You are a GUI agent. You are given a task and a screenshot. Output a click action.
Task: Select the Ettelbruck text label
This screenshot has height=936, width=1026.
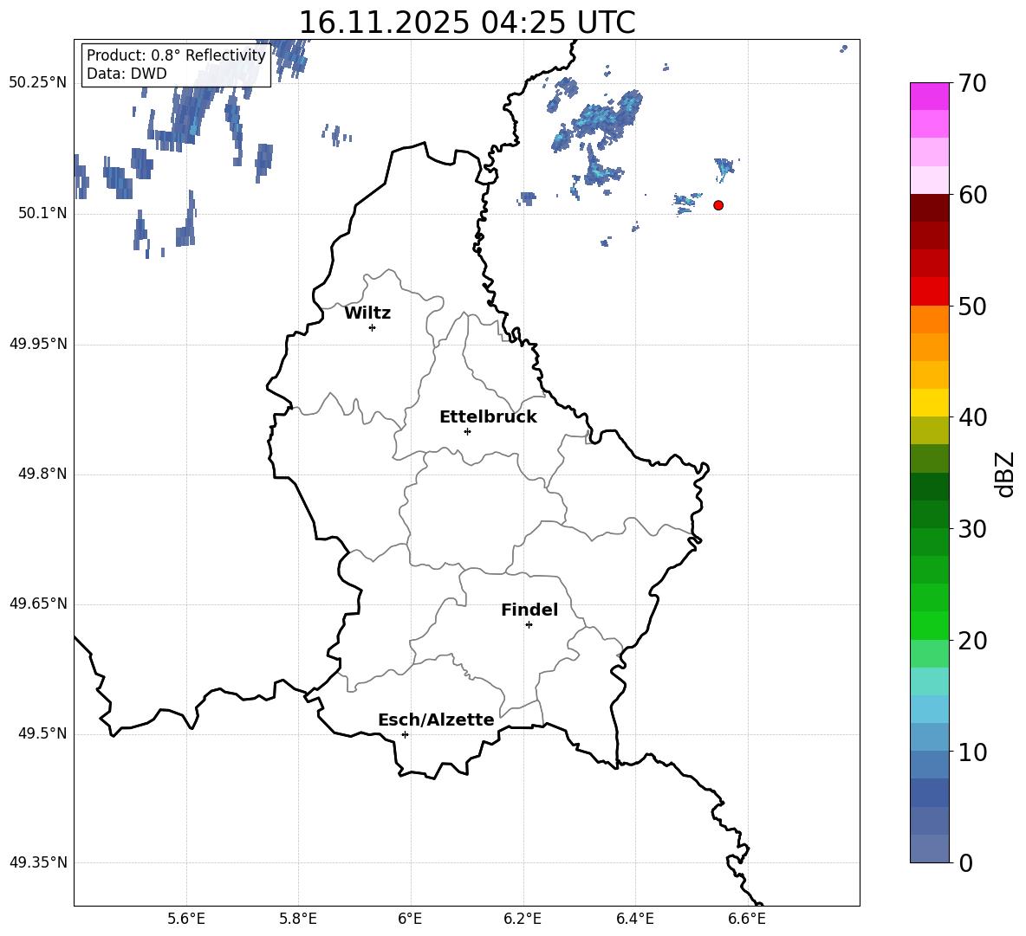[x=488, y=417]
